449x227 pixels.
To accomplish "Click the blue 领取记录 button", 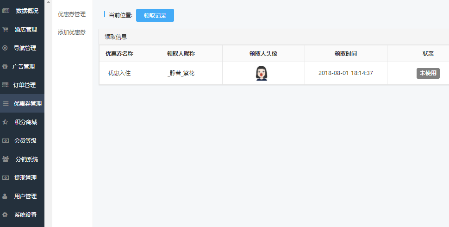I will [155, 15].
